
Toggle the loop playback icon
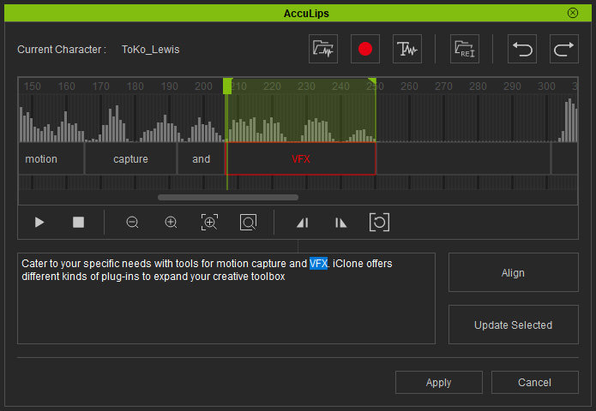[379, 222]
